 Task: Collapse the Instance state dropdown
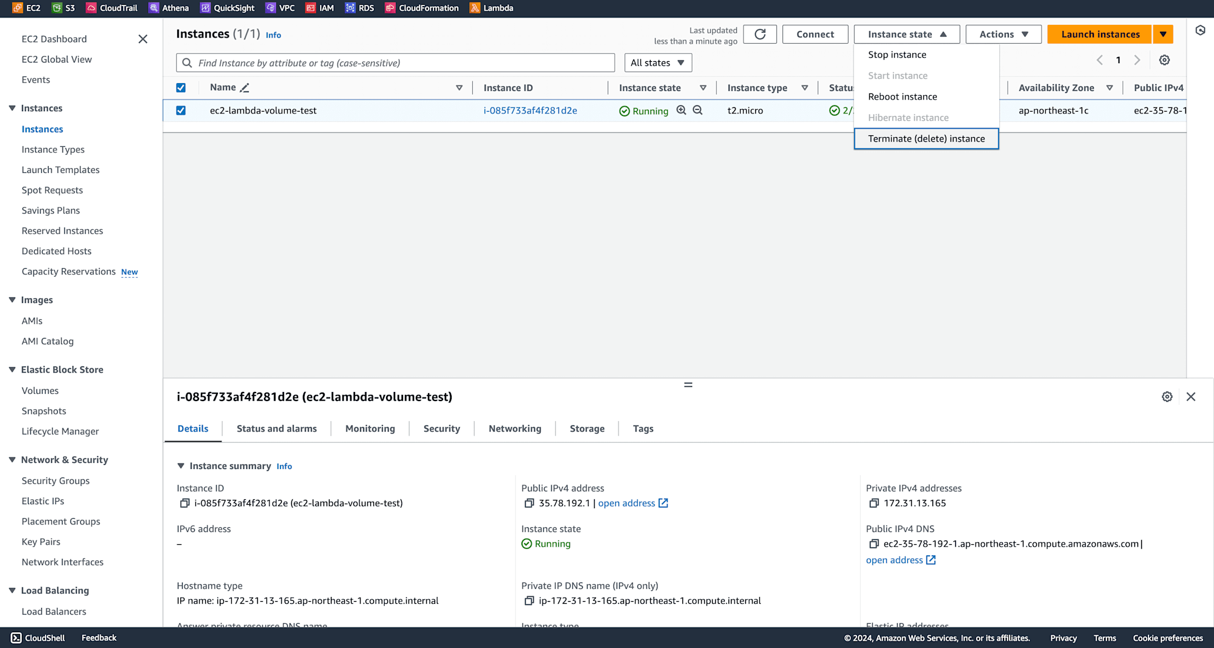pos(907,34)
